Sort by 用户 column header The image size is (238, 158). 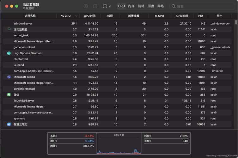(219, 16)
